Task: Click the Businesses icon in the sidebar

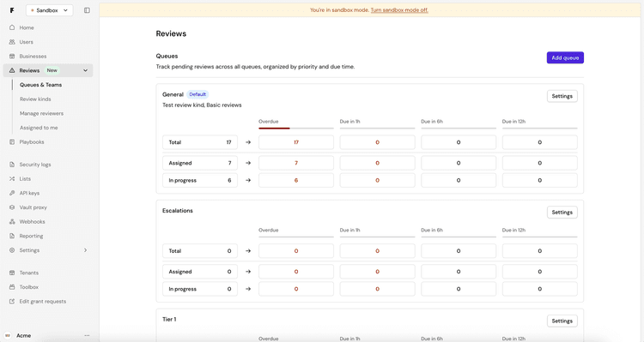Action: (x=12, y=57)
